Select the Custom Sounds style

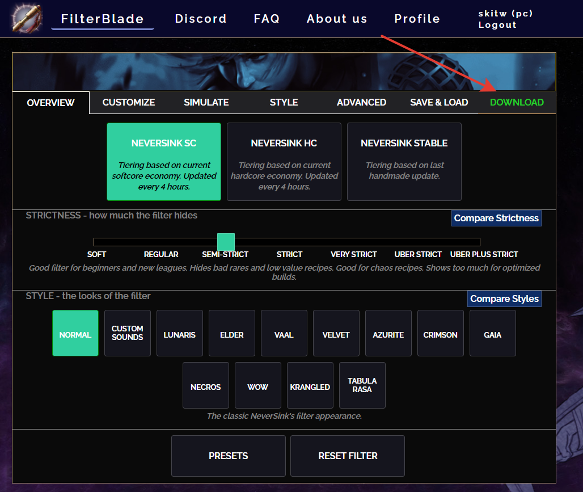[127, 333]
